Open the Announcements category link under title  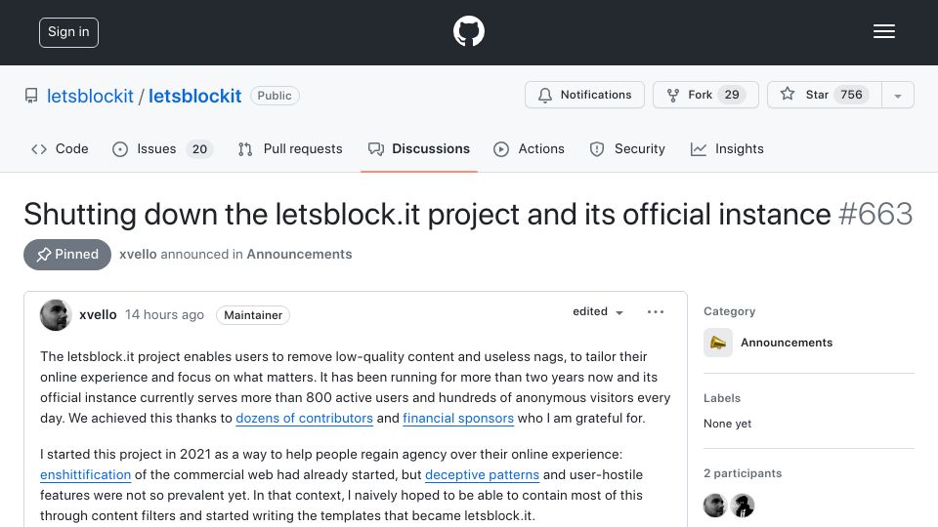(299, 255)
